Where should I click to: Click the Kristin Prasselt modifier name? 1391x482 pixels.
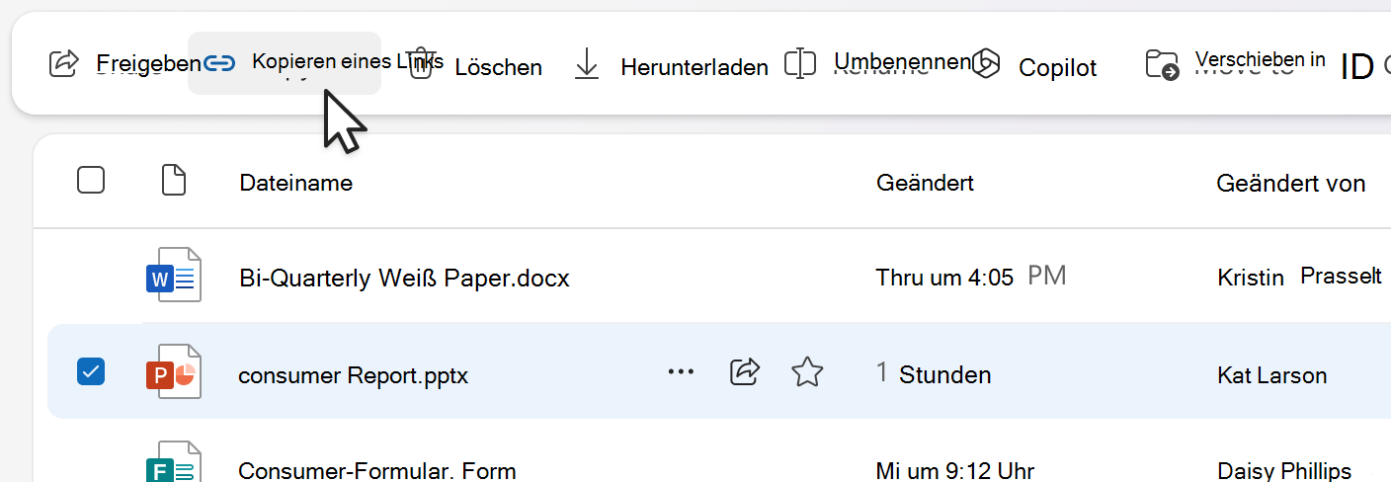click(x=1300, y=278)
